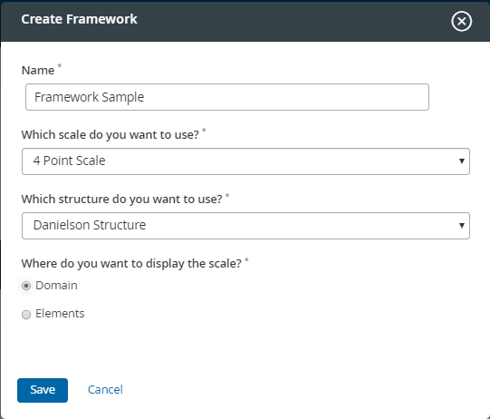Click the Create Framework title text
This screenshot has height=419, width=490.
tap(79, 19)
